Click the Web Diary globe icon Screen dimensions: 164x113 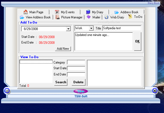[x=107, y=17]
